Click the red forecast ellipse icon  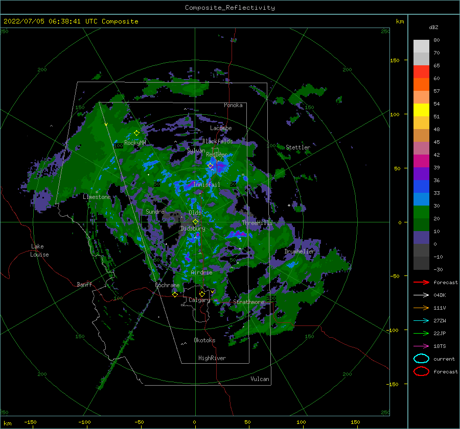[x=421, y=371]
